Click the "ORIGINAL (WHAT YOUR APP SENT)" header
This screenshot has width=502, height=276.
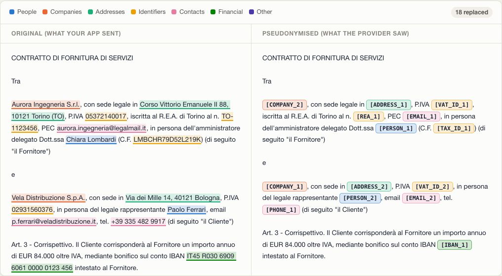(66, 33)
